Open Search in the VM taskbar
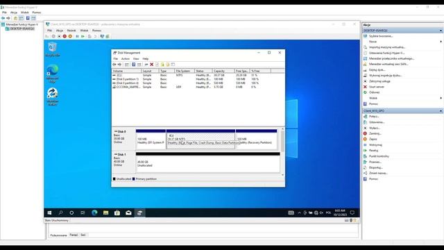Screen dimensions: 444x250 pyautogui.click(x=60, y=212)
